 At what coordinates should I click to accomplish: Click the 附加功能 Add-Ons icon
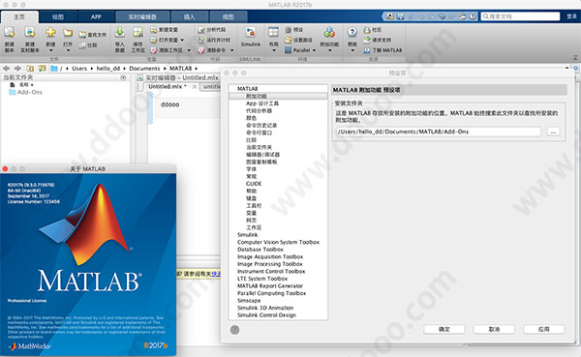329,32
